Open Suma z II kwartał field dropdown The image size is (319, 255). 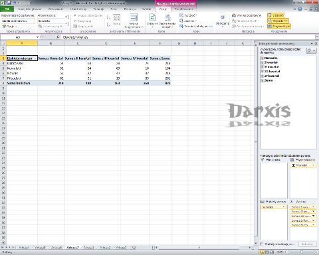click(x=313, y=211)
